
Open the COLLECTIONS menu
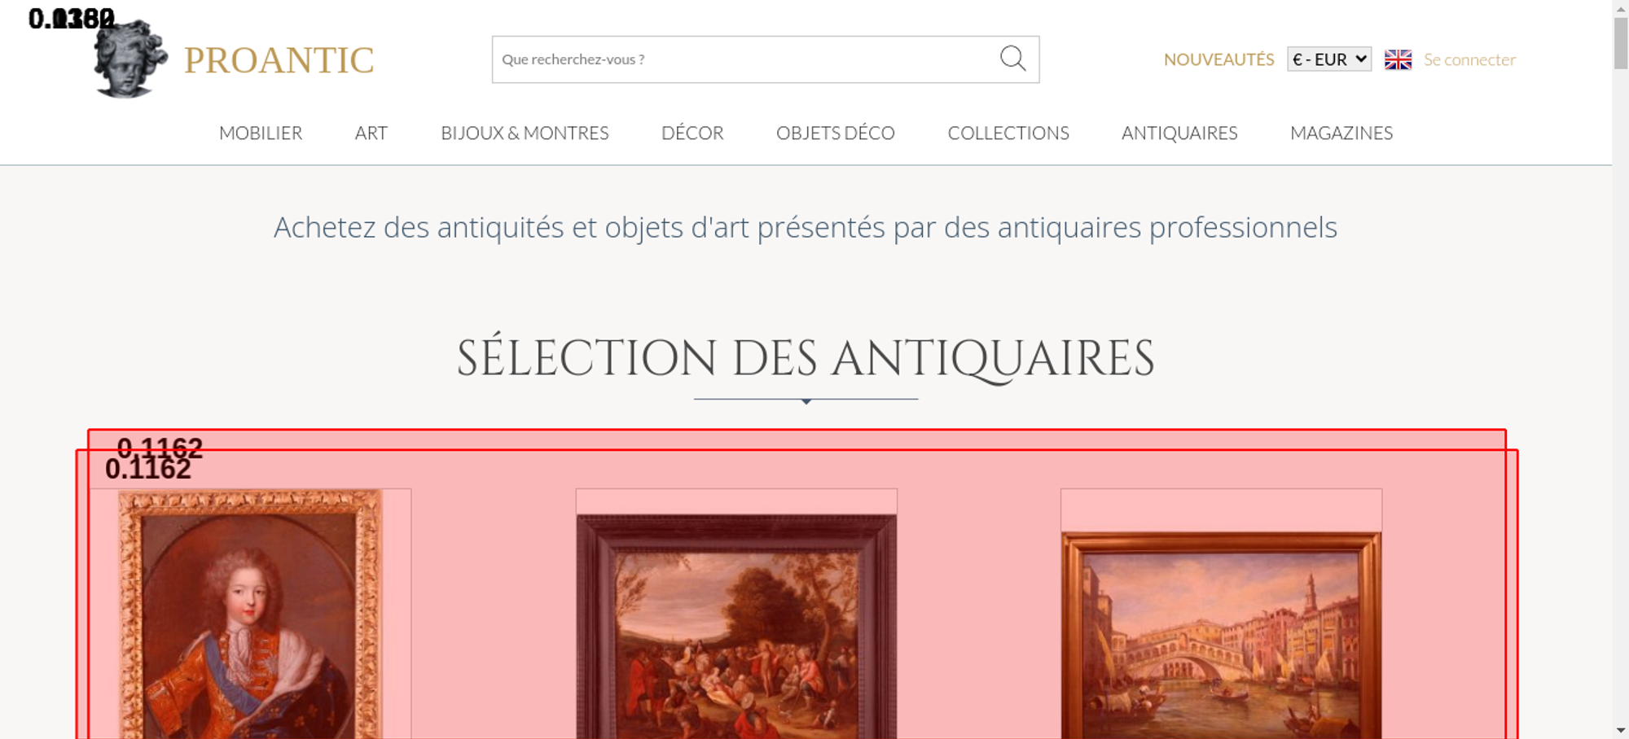pyautogui.click(x=1008, y=133)
